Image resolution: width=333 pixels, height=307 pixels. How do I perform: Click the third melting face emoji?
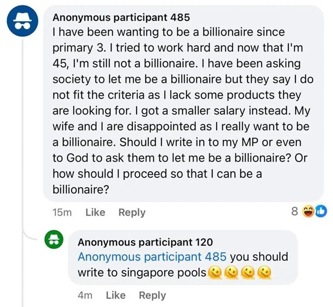(x=249, y=273)
